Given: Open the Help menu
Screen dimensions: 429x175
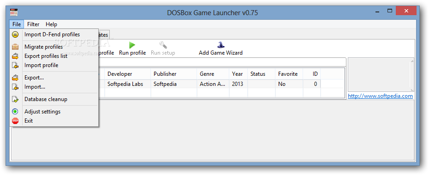Looking at the screenshot, I should (52, 24).
